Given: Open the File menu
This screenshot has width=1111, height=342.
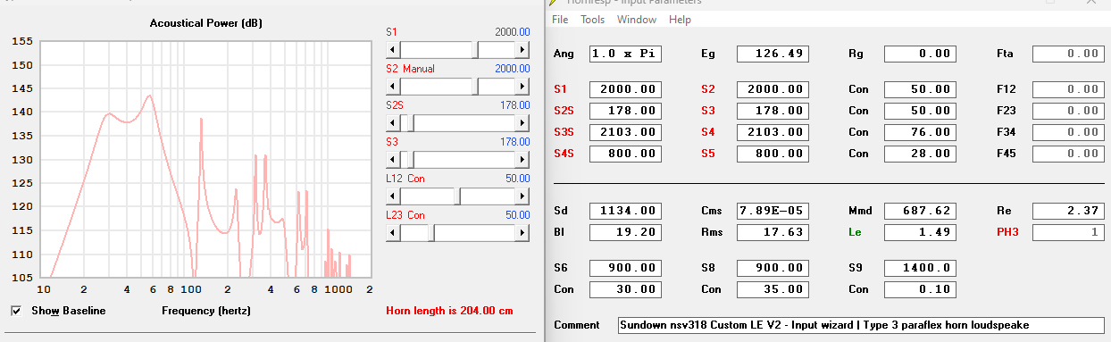Looking at the screenshot, I should (560, 20).
